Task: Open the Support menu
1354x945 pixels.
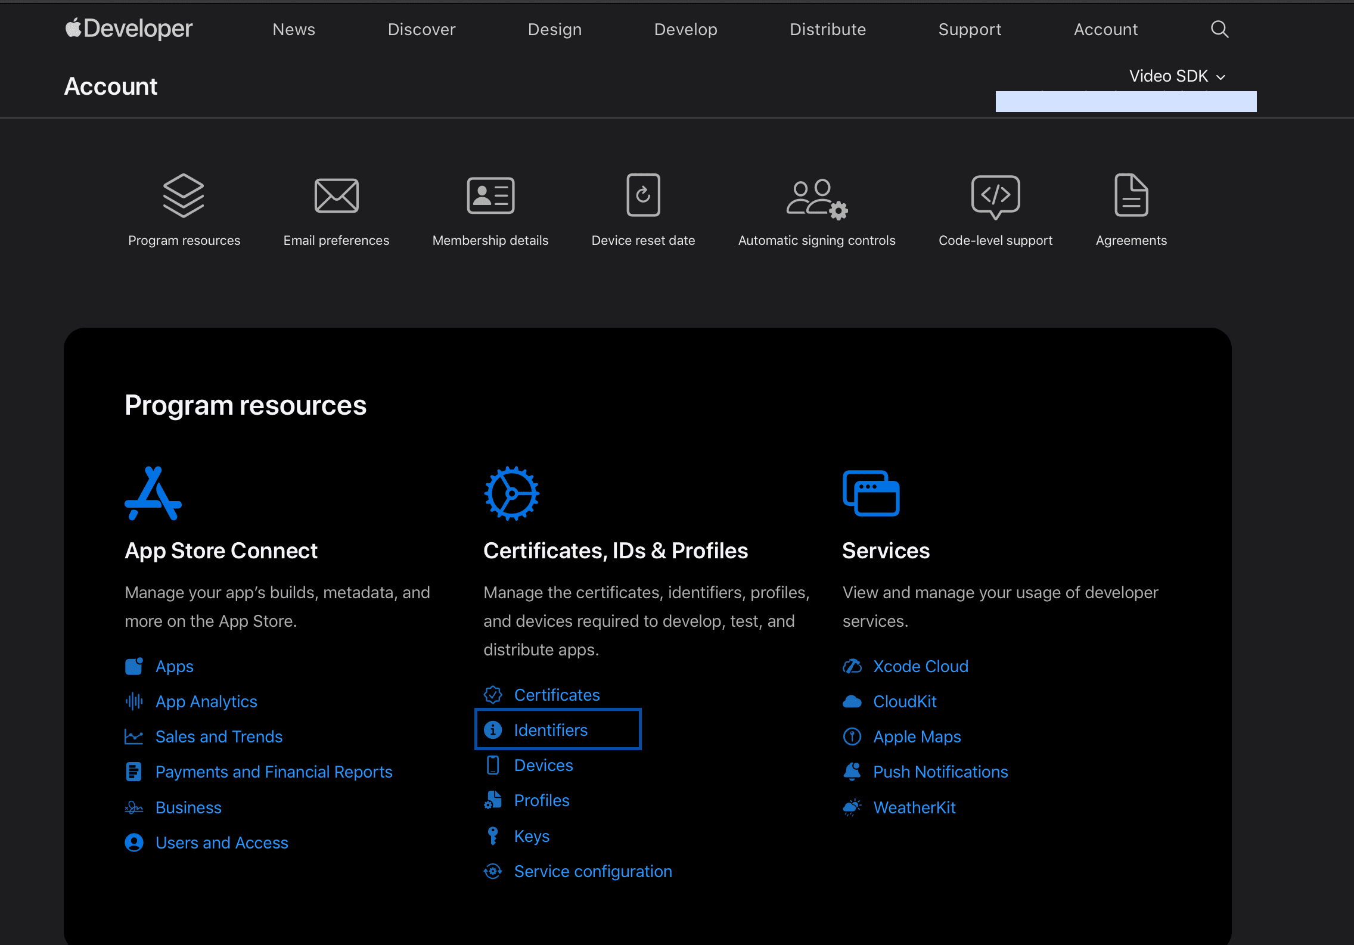Action: coord(970,29)
